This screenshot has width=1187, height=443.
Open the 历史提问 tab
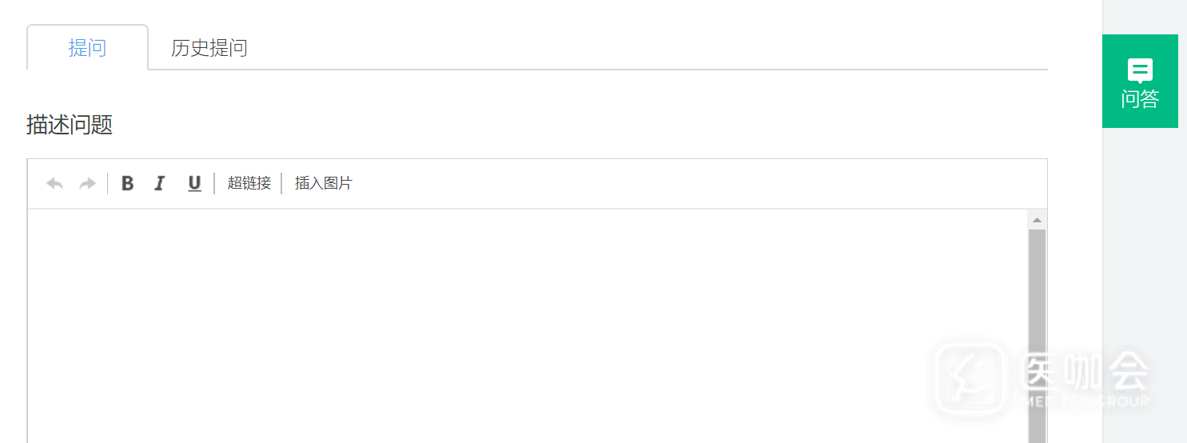coord(209,48)
